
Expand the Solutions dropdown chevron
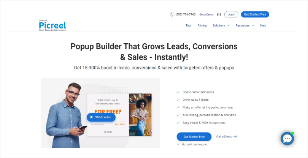pos(228,25)
